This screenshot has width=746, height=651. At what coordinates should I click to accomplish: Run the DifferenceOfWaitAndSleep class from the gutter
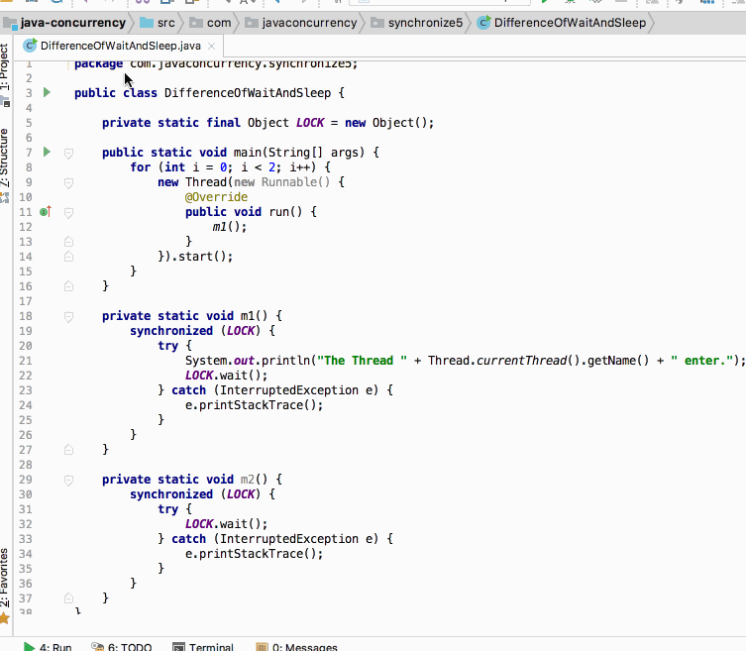pos(47,92)
